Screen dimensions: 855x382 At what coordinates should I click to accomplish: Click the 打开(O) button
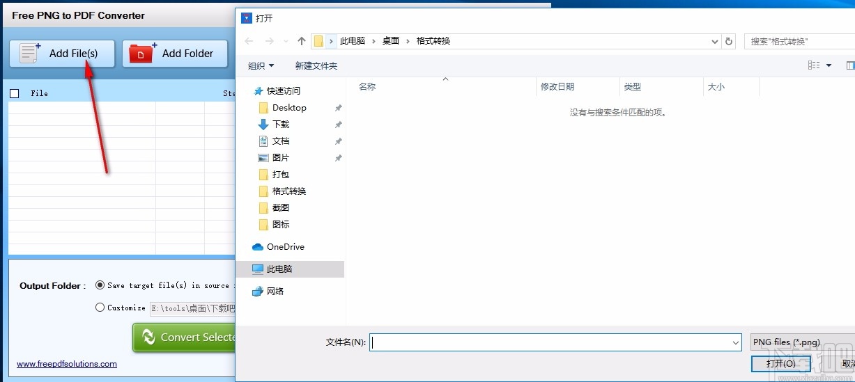[780, 364]
